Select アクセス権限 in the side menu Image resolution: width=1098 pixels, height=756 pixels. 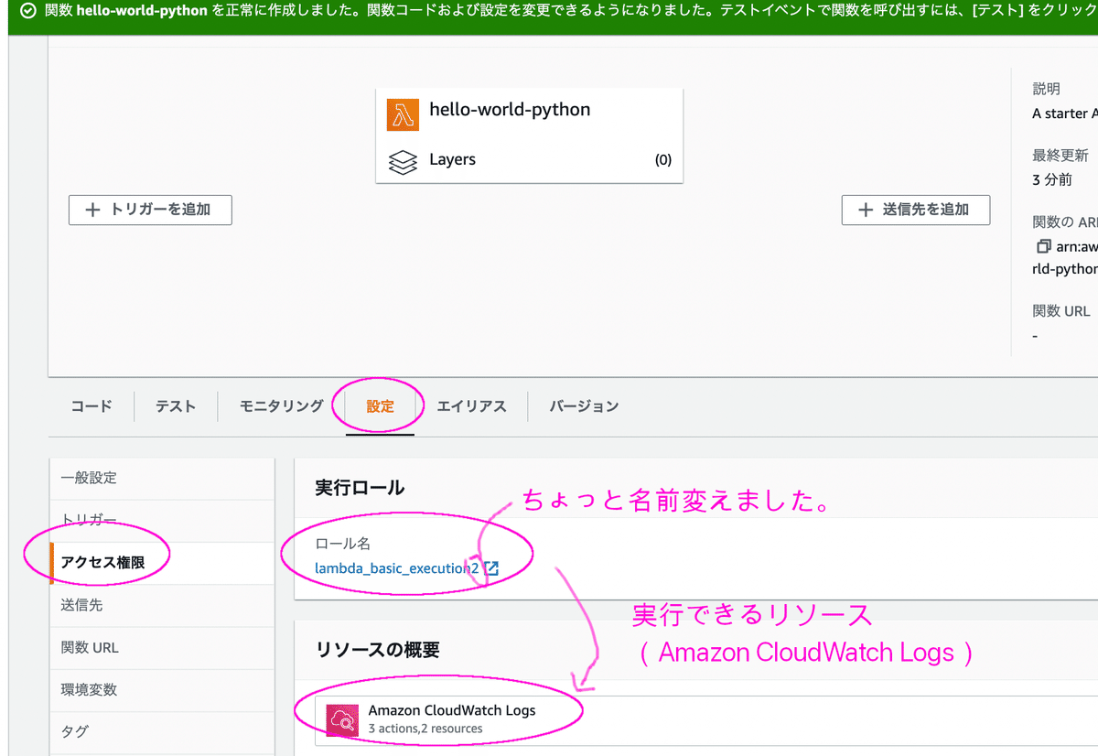tap(162, 563)
